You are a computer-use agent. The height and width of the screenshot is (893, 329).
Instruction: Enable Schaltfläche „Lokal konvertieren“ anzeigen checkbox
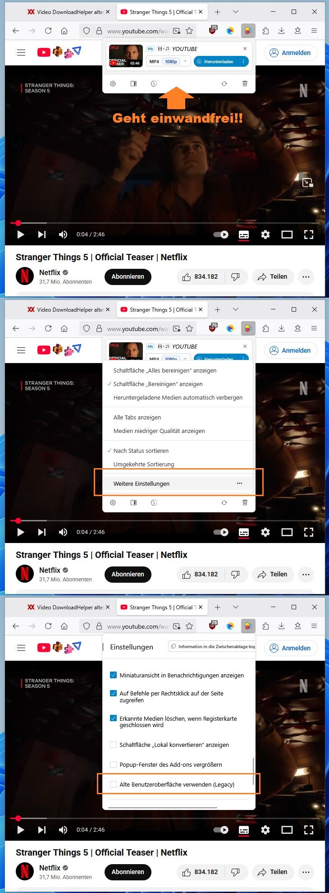114,745
